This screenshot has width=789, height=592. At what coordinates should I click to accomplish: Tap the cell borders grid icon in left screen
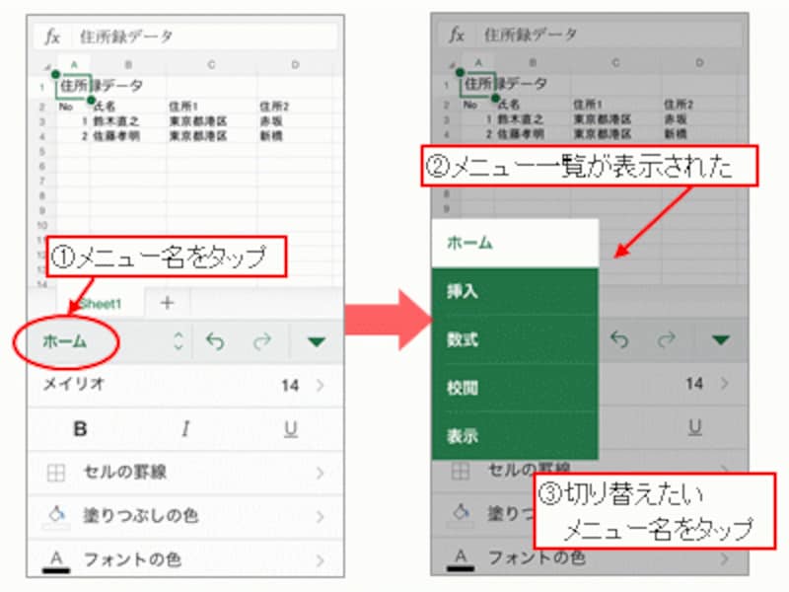point(55,473)
